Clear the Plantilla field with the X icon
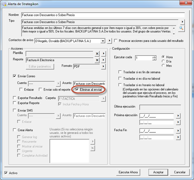The image size is (194, 180). [x=97, y=54]
